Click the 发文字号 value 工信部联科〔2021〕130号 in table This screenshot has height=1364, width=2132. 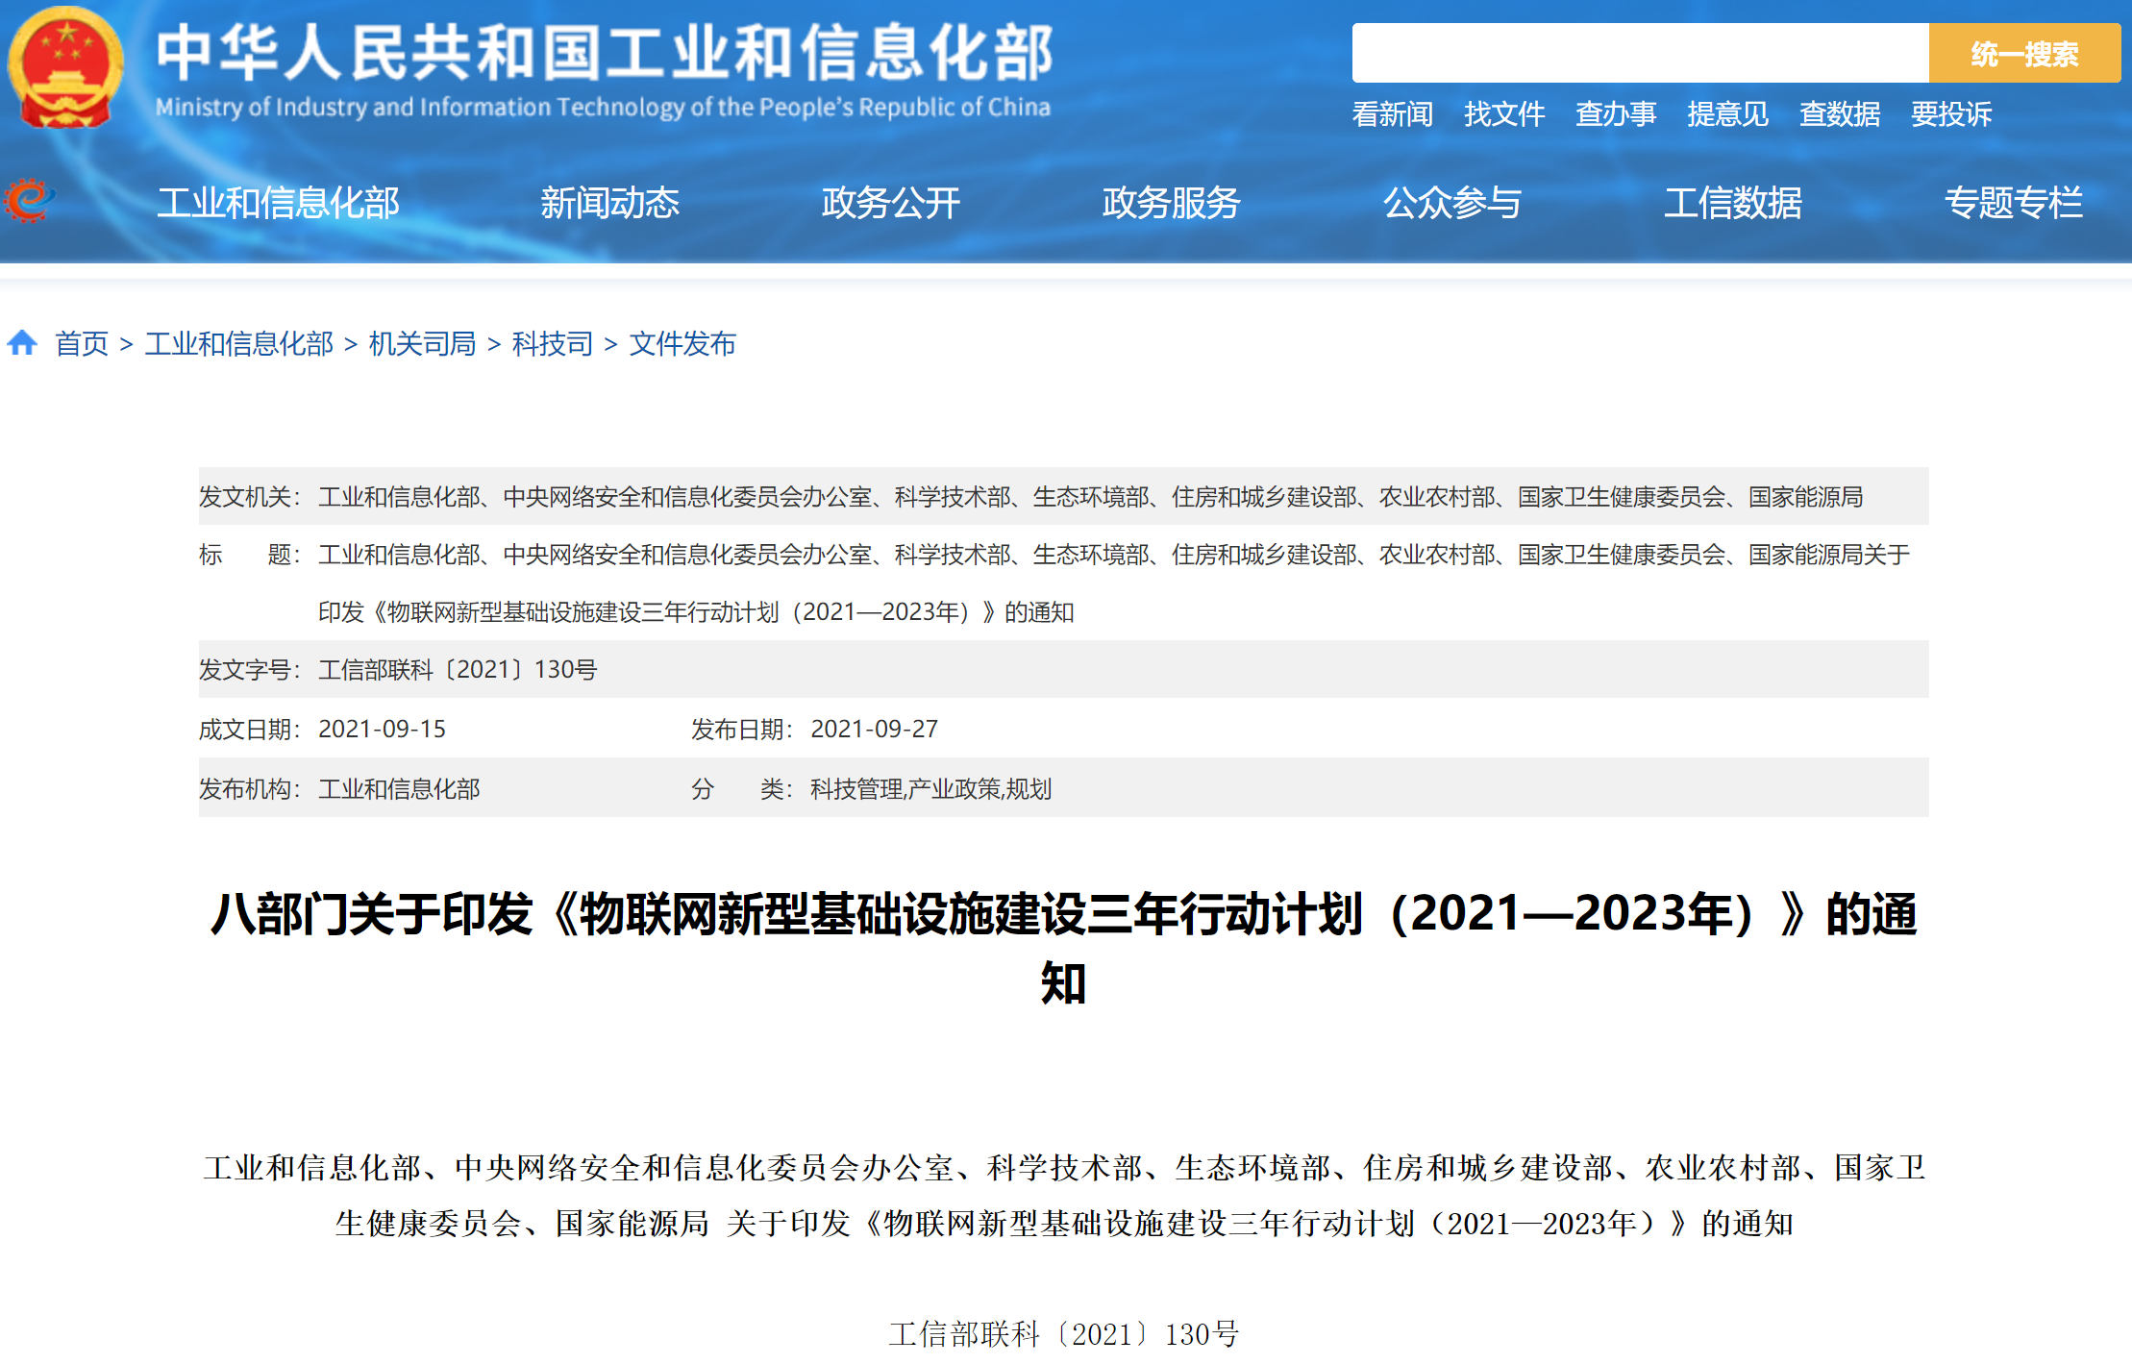(x=458, y=669)
